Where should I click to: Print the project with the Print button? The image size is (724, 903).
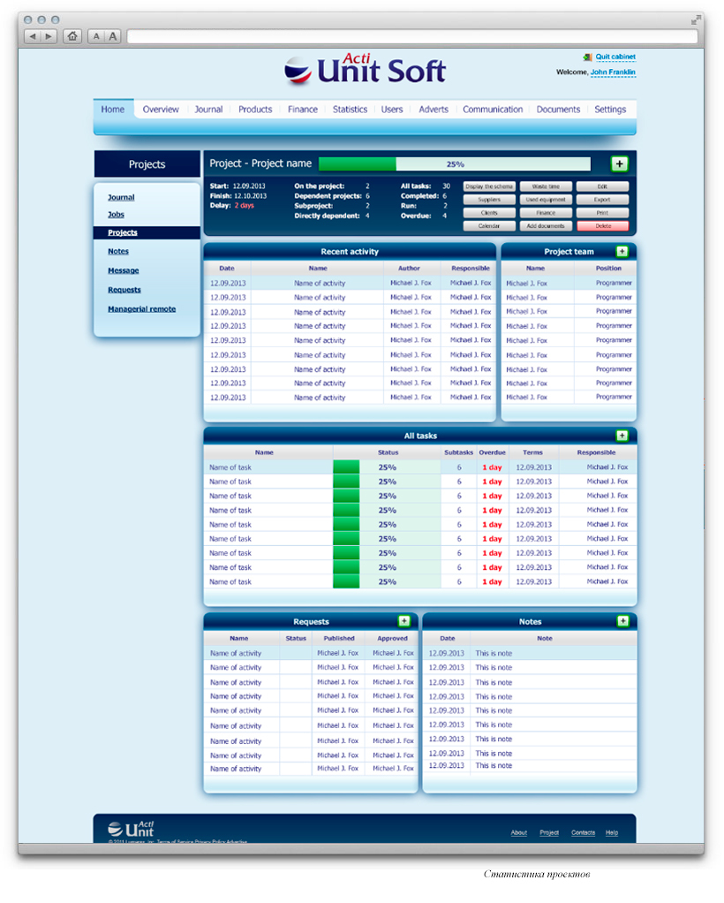pyautogui.click(x=602, y=213)
